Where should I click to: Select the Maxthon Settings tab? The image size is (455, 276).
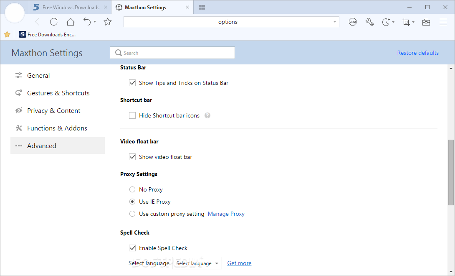tap(153, 7)
